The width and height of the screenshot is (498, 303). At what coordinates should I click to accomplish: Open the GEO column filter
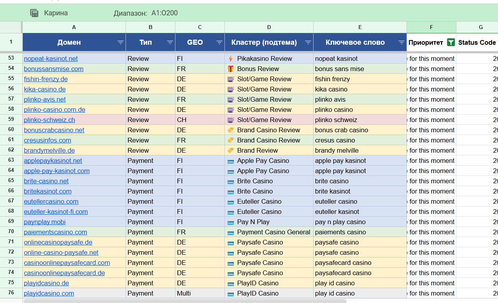(219, 42)
